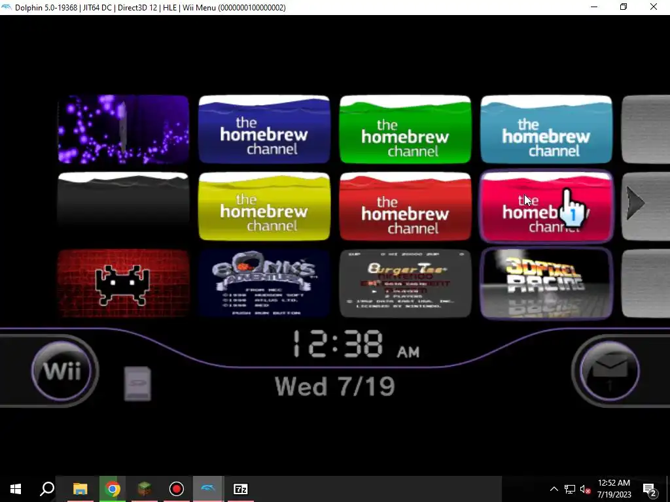The image size is (670, 502).
Task: Open Bonk's Adventure channel
Action: 264,284
